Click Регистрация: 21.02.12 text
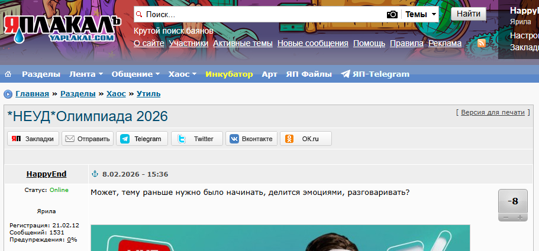 [44, 225]
